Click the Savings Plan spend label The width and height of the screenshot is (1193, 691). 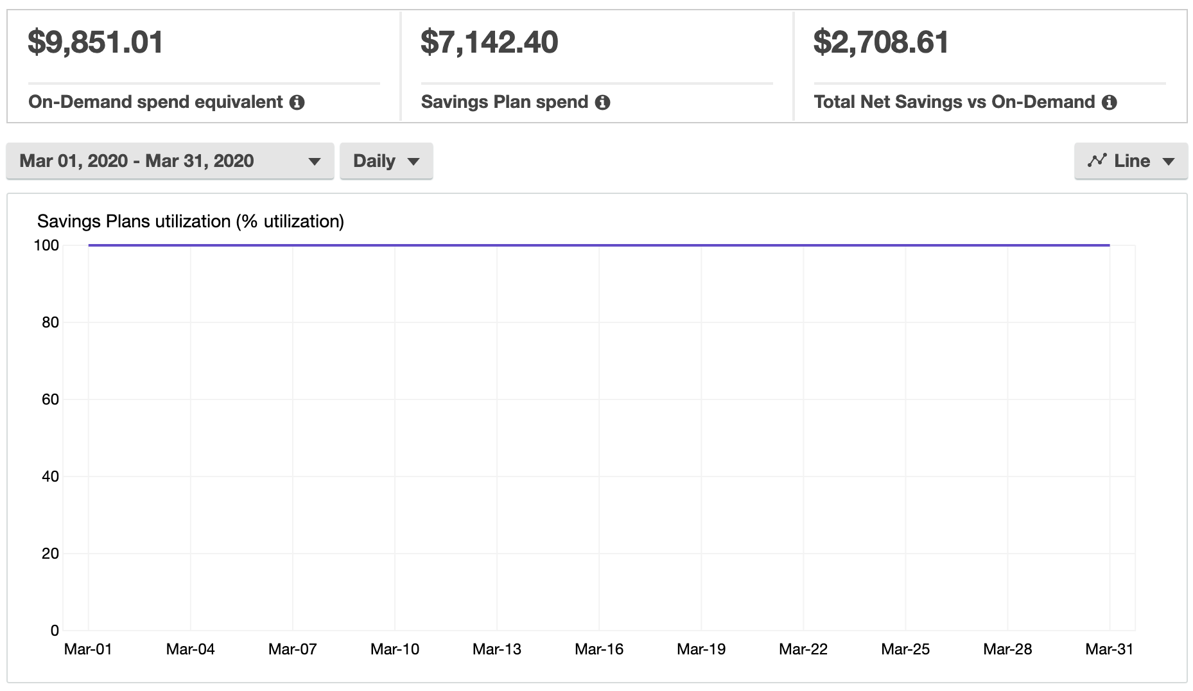(x=505, y=102)
